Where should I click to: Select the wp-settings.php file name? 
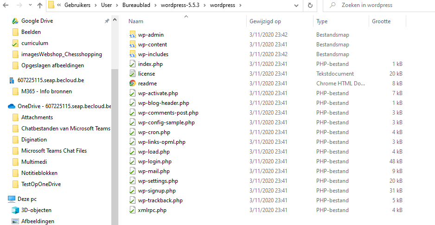158,181
